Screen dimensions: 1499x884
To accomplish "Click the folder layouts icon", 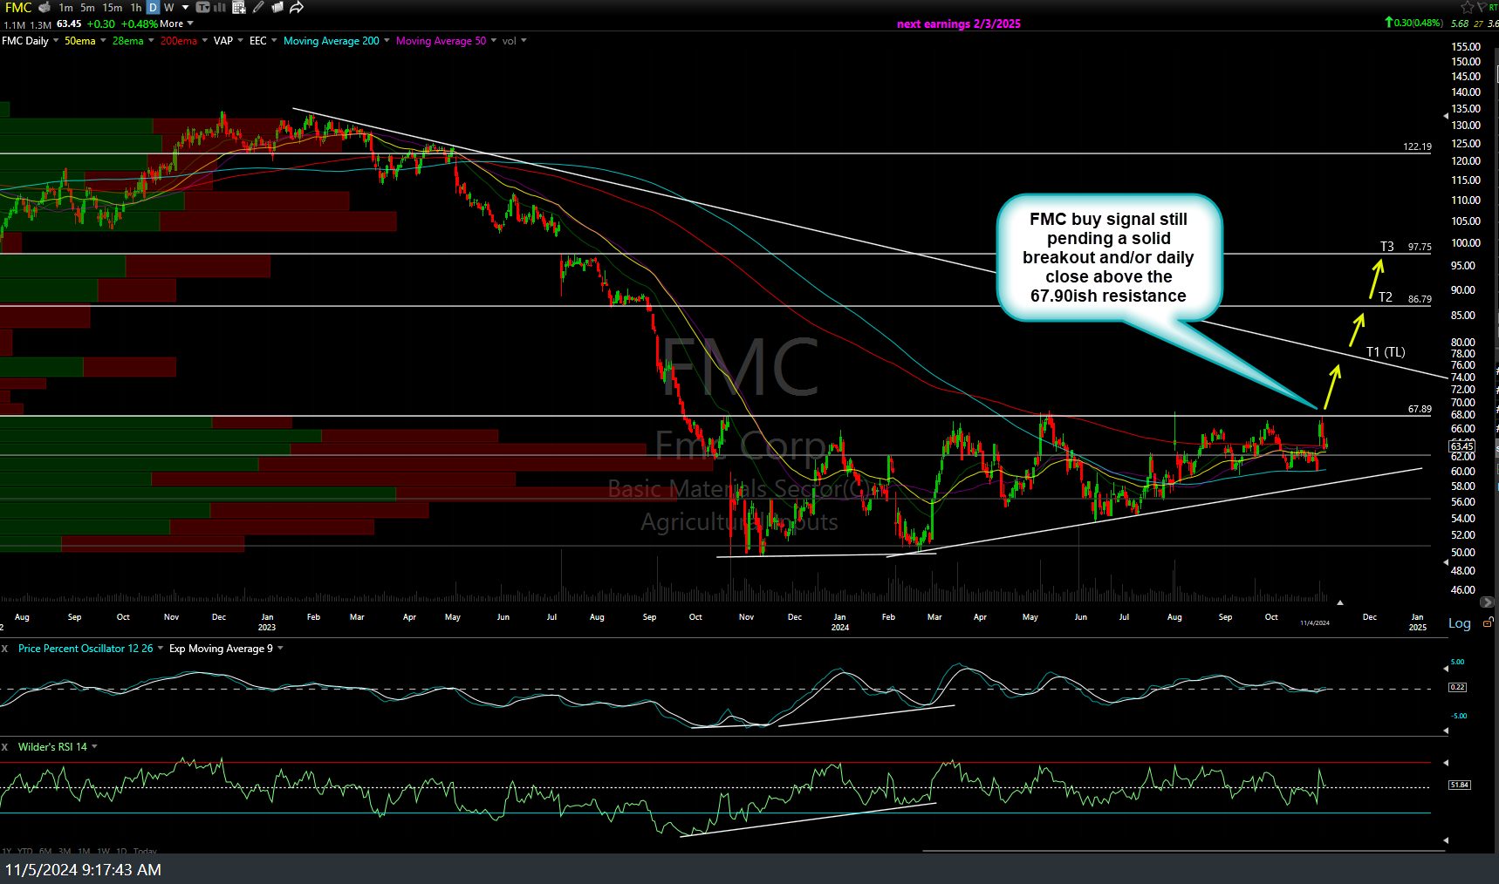I will (x=277, y=8).
